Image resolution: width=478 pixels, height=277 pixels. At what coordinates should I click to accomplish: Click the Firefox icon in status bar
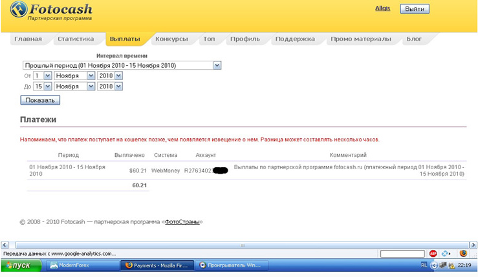click(x=463, y=253)
